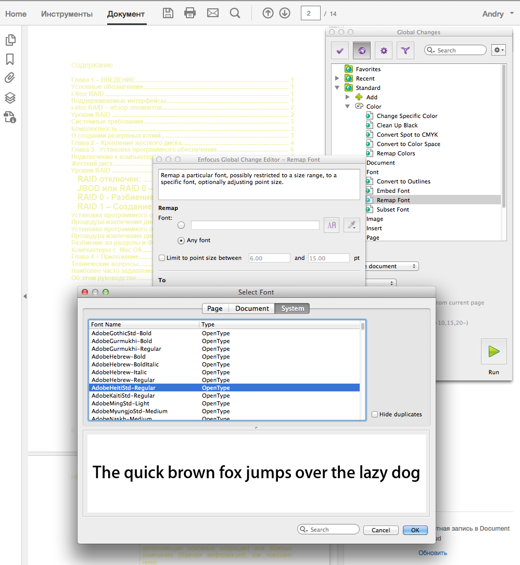The height and width of the screenshot is (565, 520).
Task: Collapse the Standard tree folder
Action: click(337, 88)
